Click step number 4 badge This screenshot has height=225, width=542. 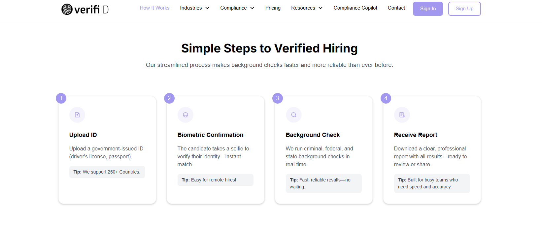386,98
